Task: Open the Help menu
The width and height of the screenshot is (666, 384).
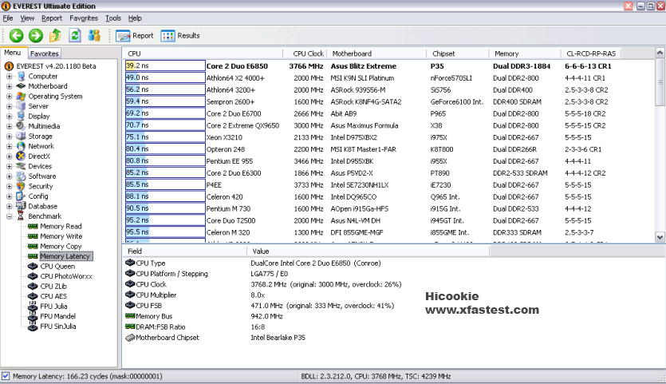Action: click(x=135, y=18)
